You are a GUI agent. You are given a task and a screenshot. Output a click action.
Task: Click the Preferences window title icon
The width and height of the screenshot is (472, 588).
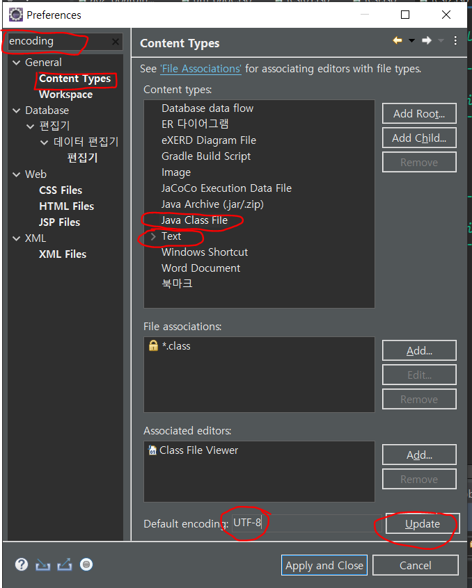[x=16, y=15]
